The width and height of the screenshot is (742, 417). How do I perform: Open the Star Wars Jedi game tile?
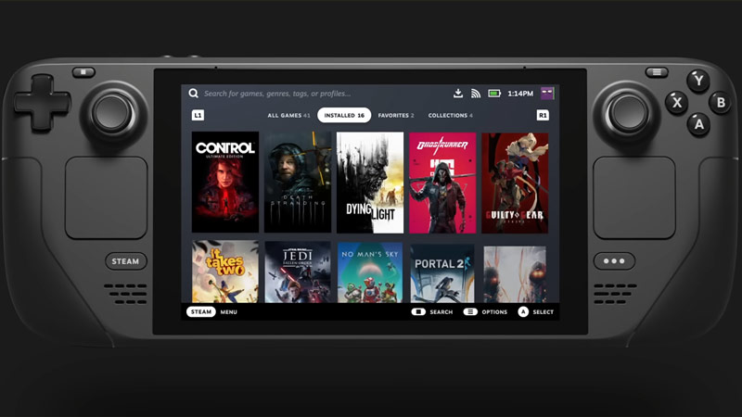click(x=298, y=272)
